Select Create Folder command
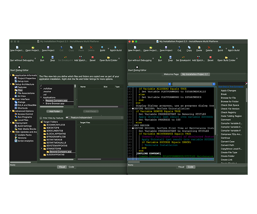 coord(228,156)
